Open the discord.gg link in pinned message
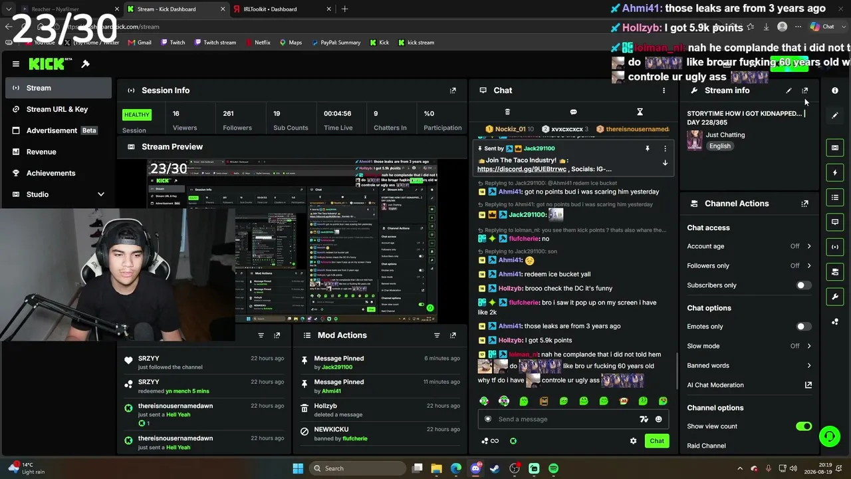 coord(522,169)
